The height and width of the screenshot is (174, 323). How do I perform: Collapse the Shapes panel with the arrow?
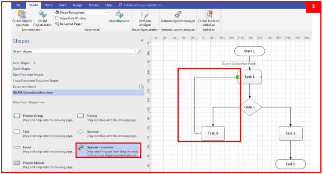142,40
